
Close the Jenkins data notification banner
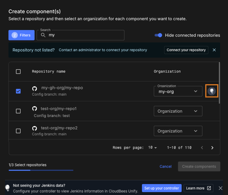point(220,188)
